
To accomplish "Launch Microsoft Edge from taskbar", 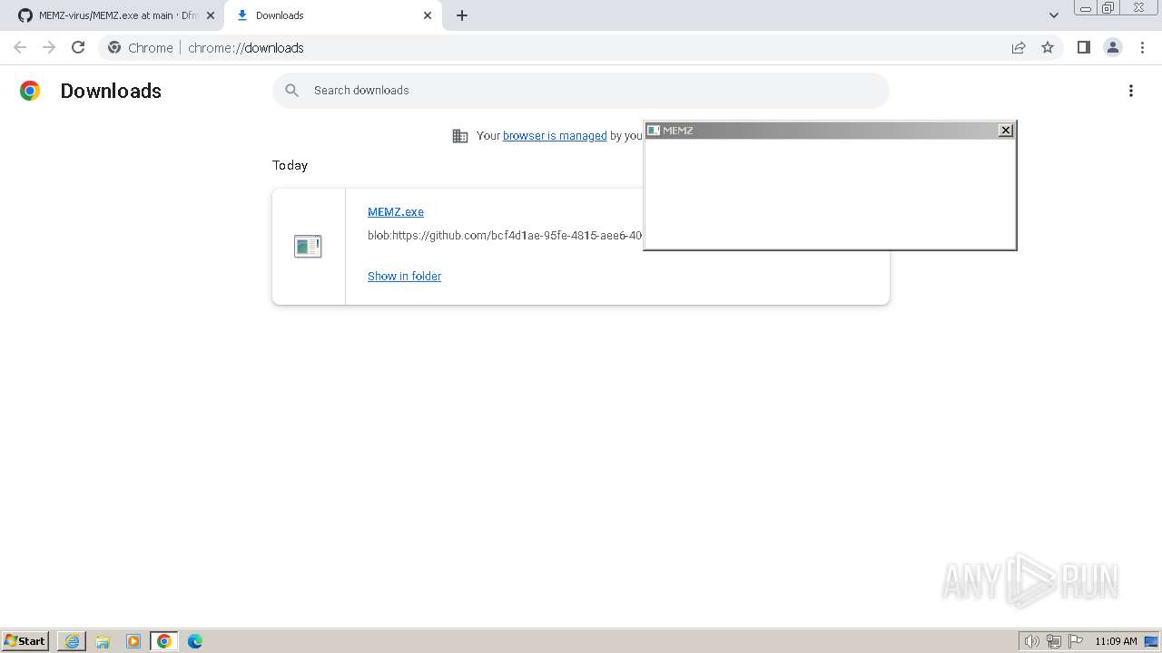I will tap(195, 641).
